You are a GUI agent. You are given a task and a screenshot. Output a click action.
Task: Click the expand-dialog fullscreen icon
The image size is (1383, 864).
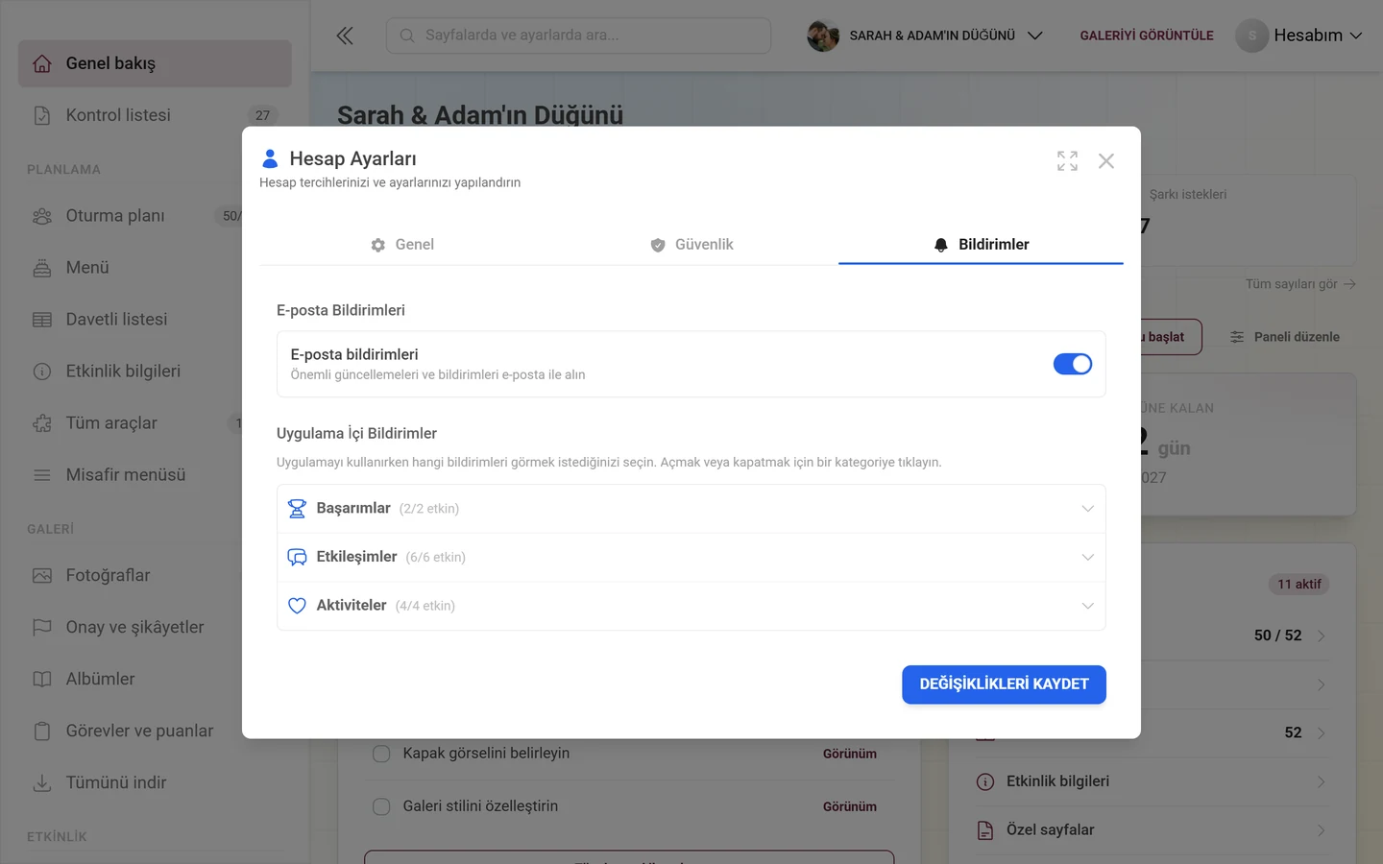point(1067,160)
